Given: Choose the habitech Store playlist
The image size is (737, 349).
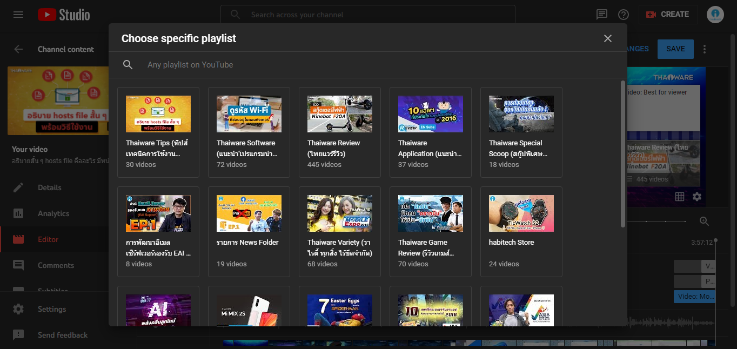Looking at the screenshot, I should coord(521,232).
